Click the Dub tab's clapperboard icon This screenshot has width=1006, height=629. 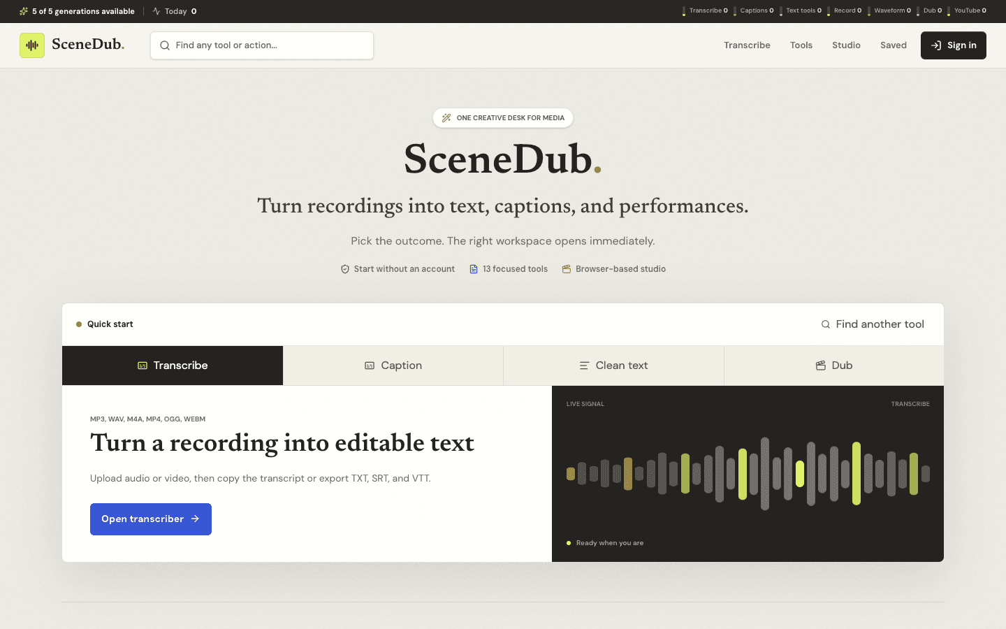pos(821,366)
